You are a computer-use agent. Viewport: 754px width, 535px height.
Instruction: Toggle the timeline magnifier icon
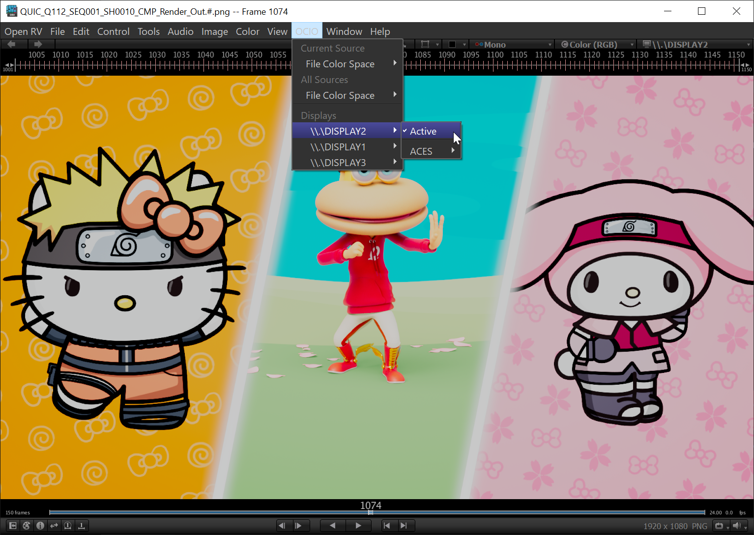68,526
